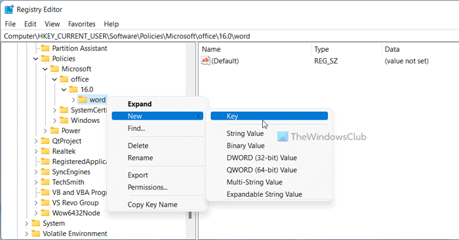Expand the TechSmith key chevron
The width and height of the screenshot is (459, 240).
(x=36, y=182)
